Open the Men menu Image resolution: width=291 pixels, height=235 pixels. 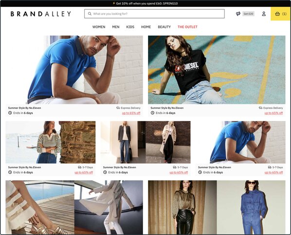(116, 27)
